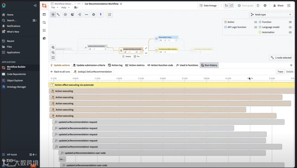Select the SetCarRecommendation action node

pos(131,50)
